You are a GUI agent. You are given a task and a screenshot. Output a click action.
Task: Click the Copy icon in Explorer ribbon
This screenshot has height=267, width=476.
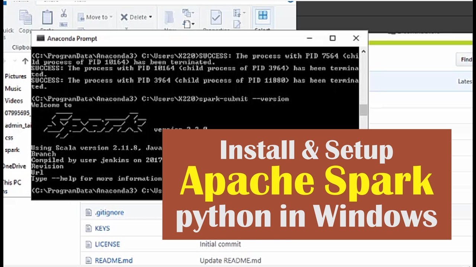click(x=26, y=17)
